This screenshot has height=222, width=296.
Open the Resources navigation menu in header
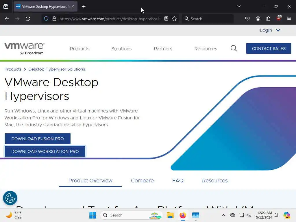[206, 49]
